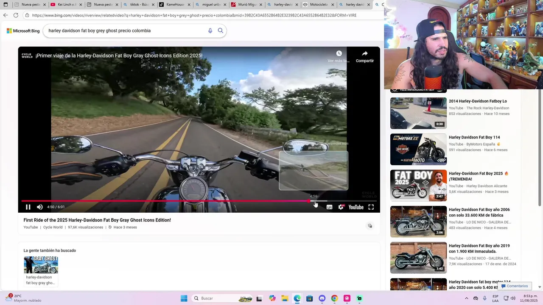Click the Bing search magnifier button
The height and width of the screenshot is (305, 543).
[221, 30]
